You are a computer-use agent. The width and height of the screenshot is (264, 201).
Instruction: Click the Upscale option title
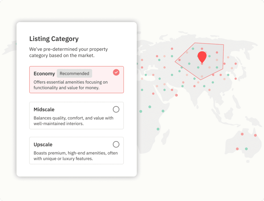[x=43, y=145]
